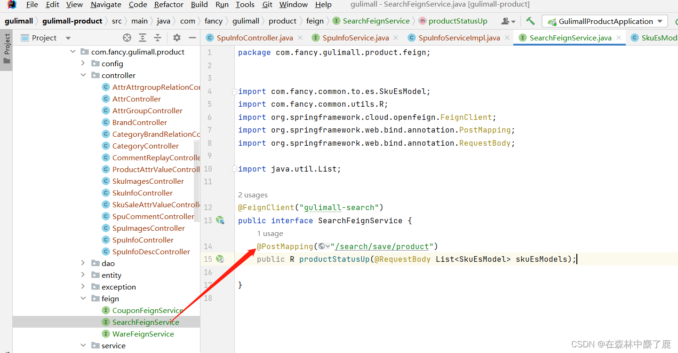Select SkuImagesController in the tree
This screenshot has height=353, width=678.
[x=148, y=181]
